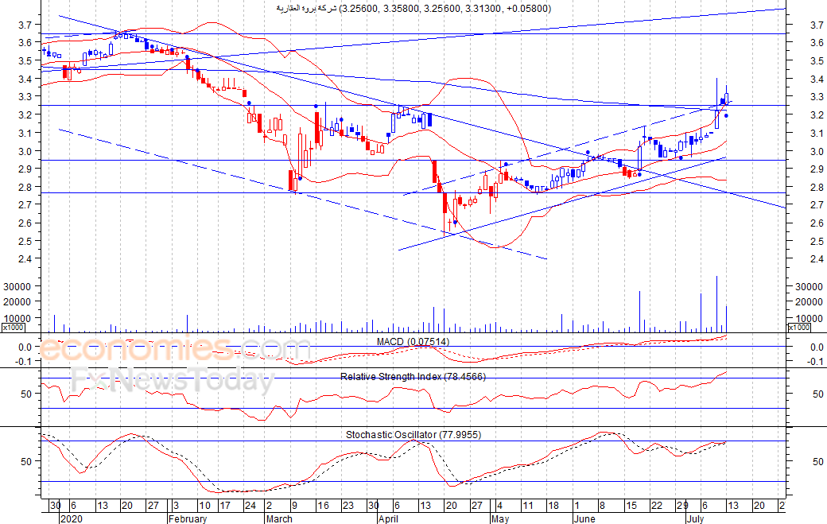
Task: Click the 3.0 price label on right axis
Action: [817, 151]
